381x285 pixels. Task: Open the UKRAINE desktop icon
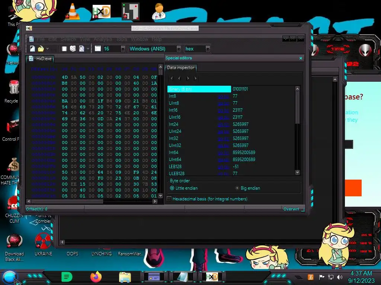click(x=43, y=244)
